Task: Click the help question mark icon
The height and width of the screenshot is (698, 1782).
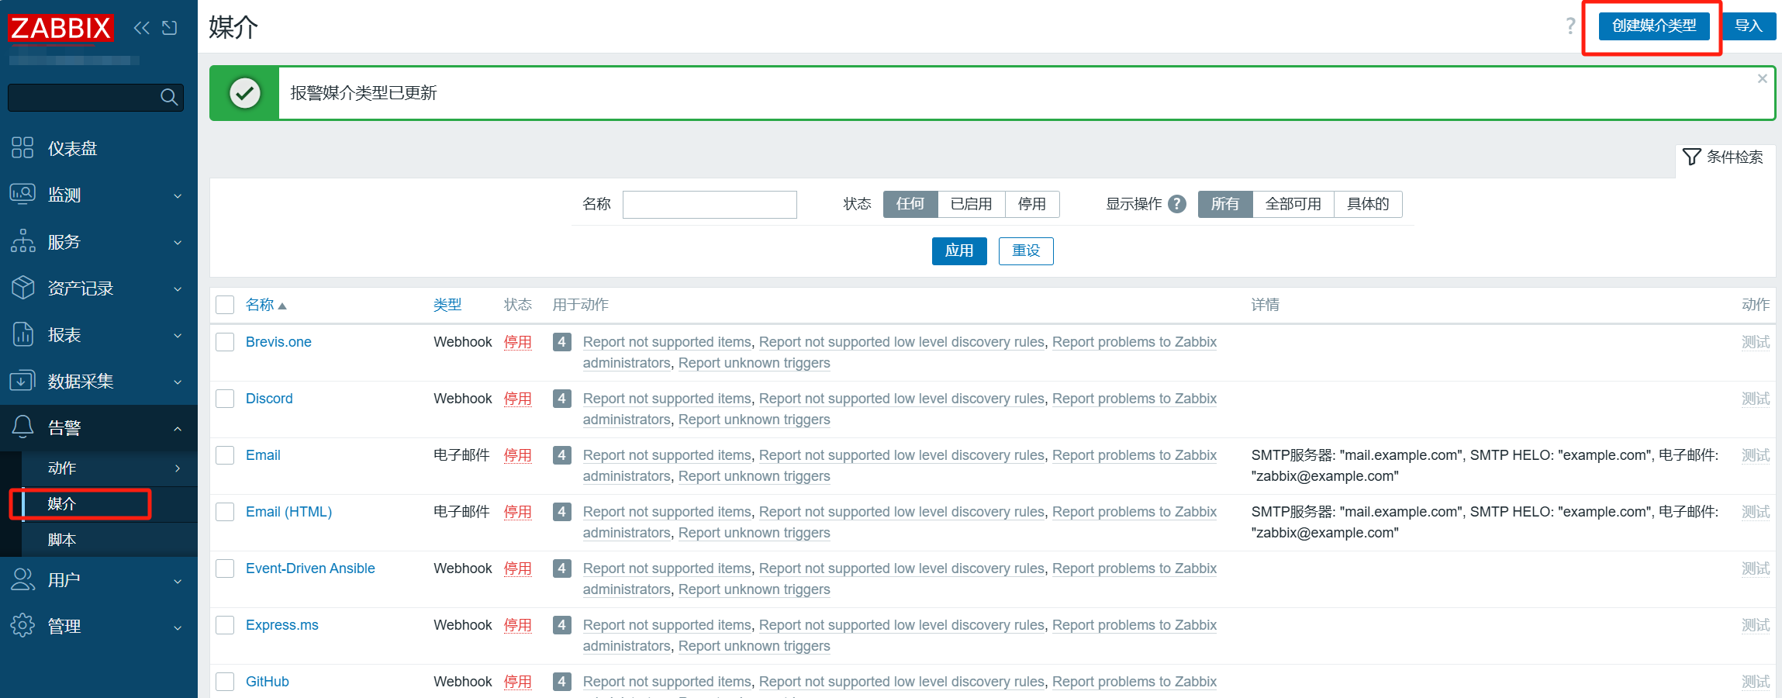Action: pyautogui.click(x=1570, y=26)
